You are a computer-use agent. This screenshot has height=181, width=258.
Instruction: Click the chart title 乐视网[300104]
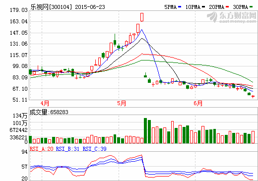[x=52, y=7]
